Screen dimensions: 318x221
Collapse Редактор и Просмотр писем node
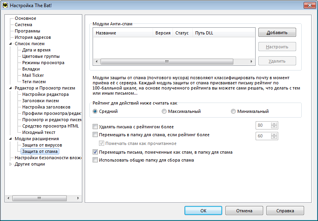click(x=10, y=88)
